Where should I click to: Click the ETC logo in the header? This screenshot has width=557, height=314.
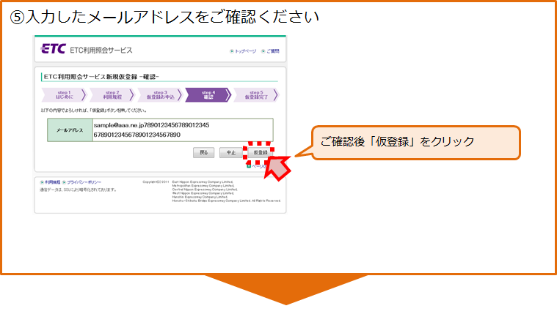coord(54,50)
